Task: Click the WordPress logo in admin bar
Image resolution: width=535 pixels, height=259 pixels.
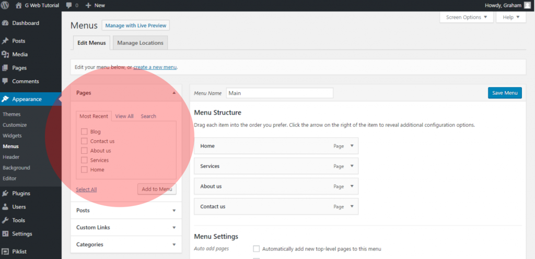Action: (5, 5)
